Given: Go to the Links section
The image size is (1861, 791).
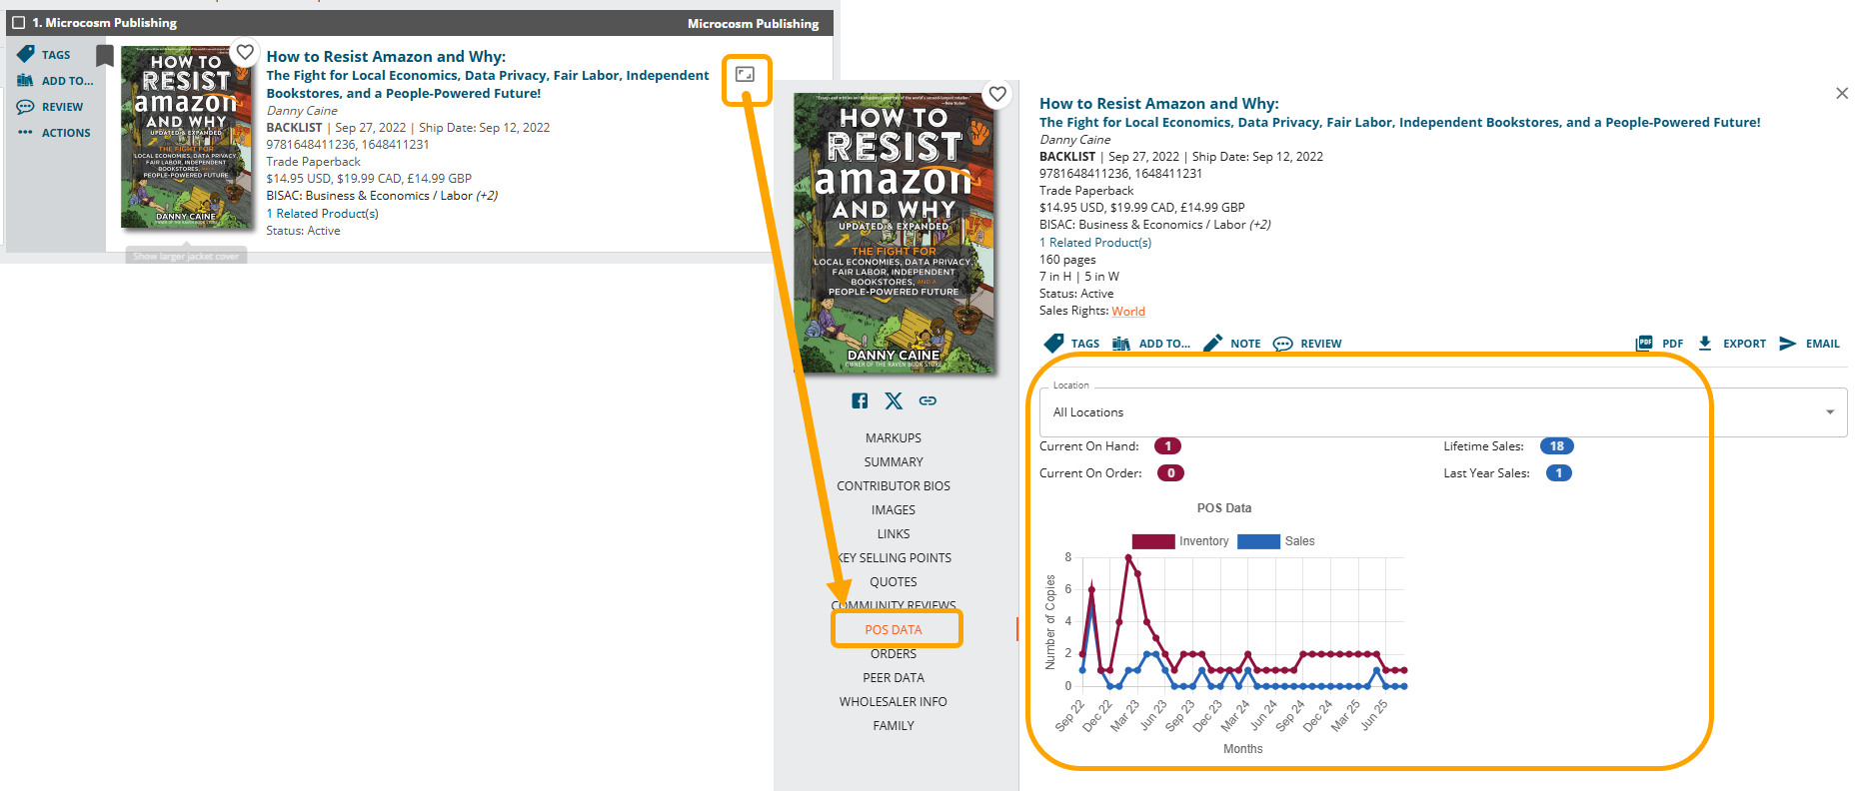Looking at the screenshot, I should (x=894, y=534).
